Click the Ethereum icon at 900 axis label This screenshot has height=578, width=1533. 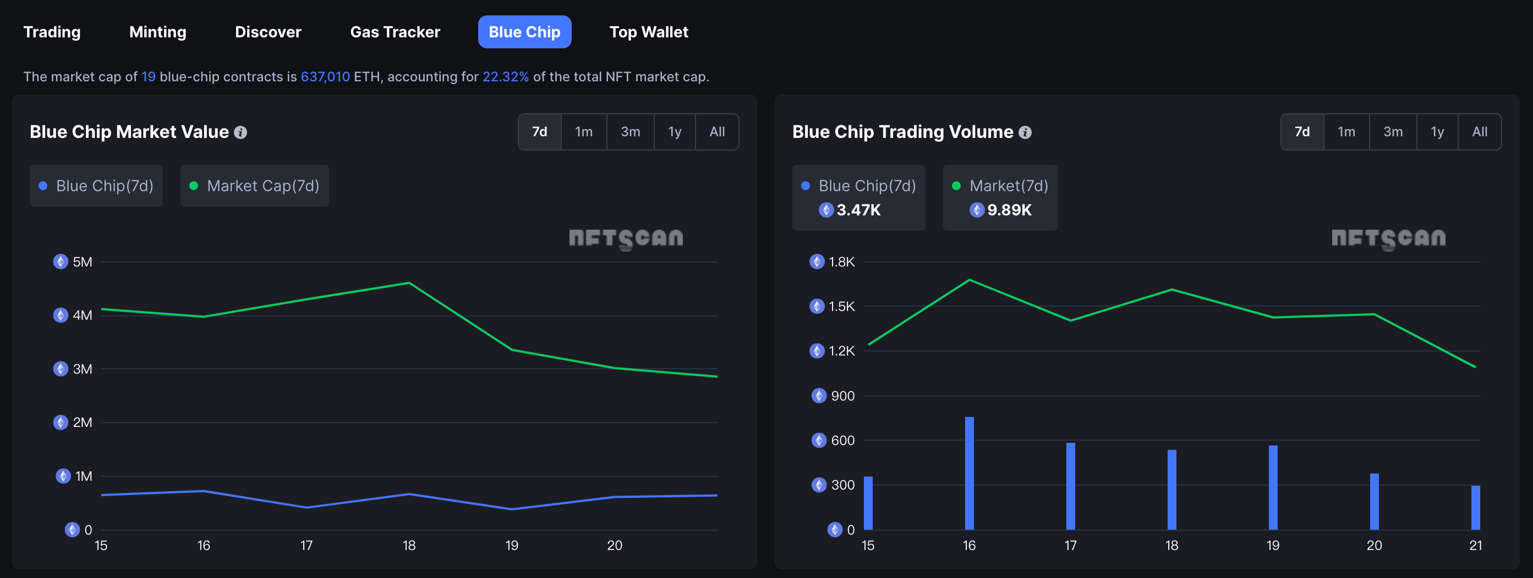coord(819,396)
